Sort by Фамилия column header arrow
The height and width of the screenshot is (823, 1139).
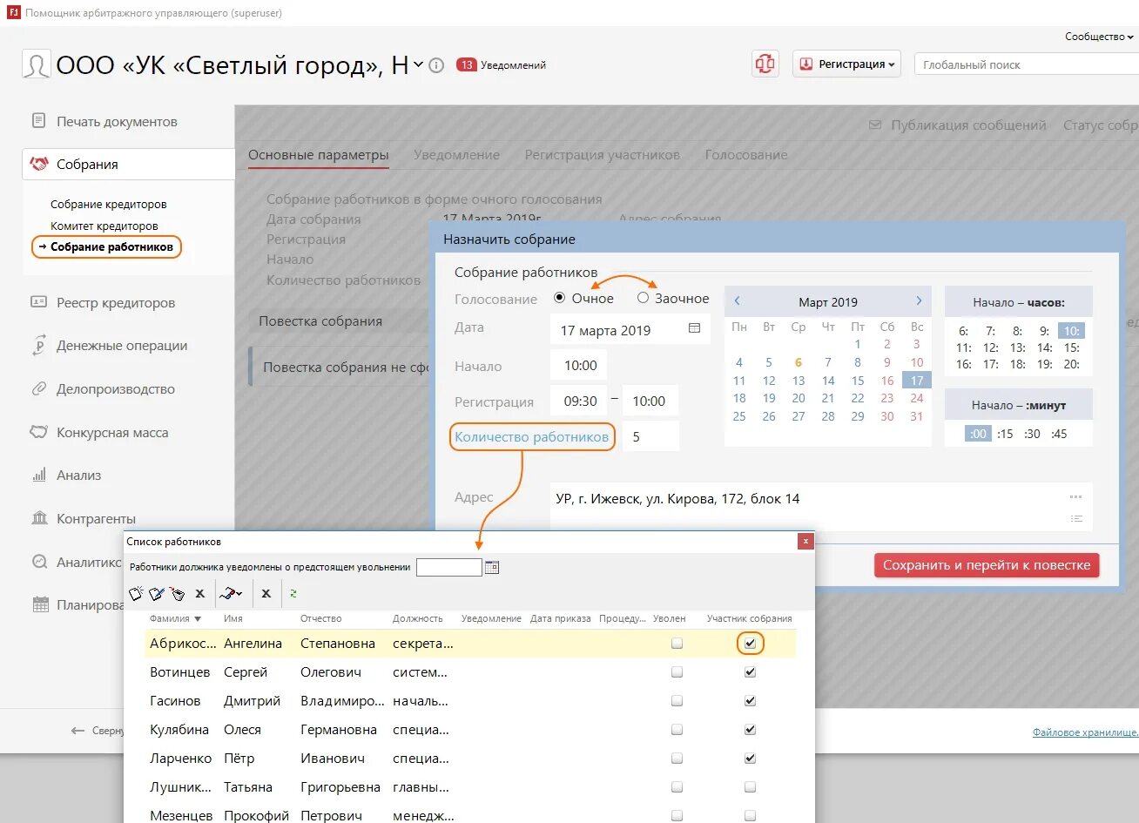tap(198, 619)
